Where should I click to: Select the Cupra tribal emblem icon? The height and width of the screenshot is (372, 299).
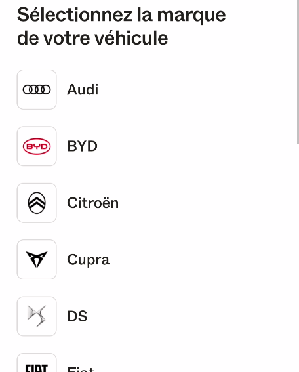tap(37, 259)
